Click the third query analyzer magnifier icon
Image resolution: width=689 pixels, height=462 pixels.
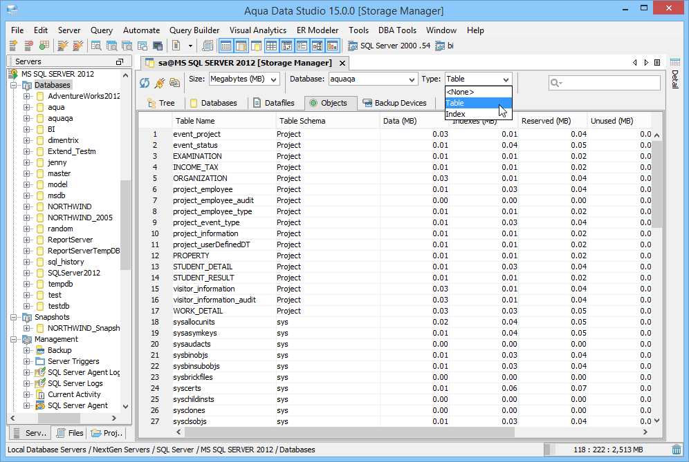pos(127,46)
